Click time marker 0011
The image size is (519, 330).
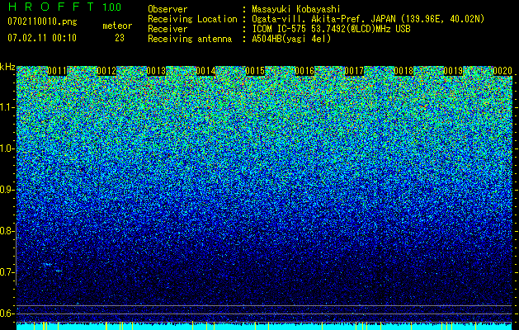[57, 71]
